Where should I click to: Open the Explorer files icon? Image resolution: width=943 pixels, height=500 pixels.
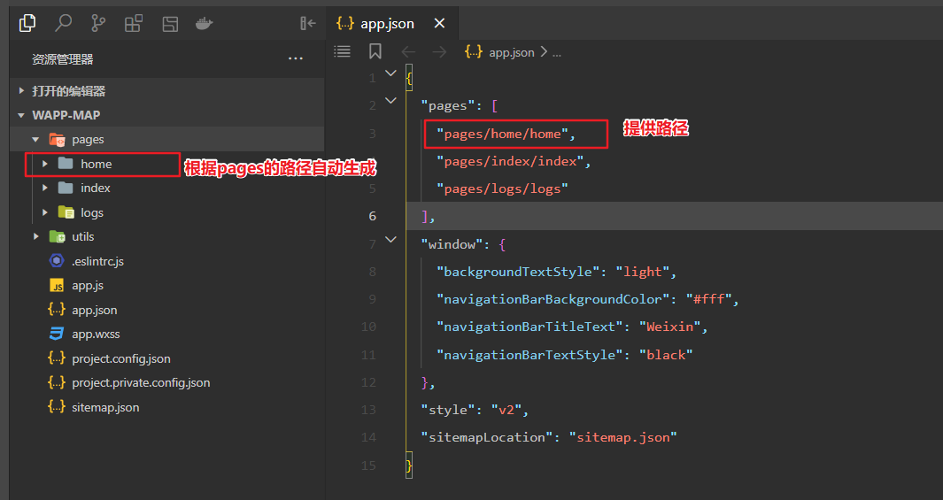tap(27, 23)
